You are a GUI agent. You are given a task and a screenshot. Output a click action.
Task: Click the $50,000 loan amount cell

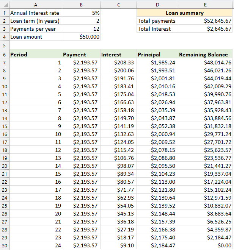81,37
